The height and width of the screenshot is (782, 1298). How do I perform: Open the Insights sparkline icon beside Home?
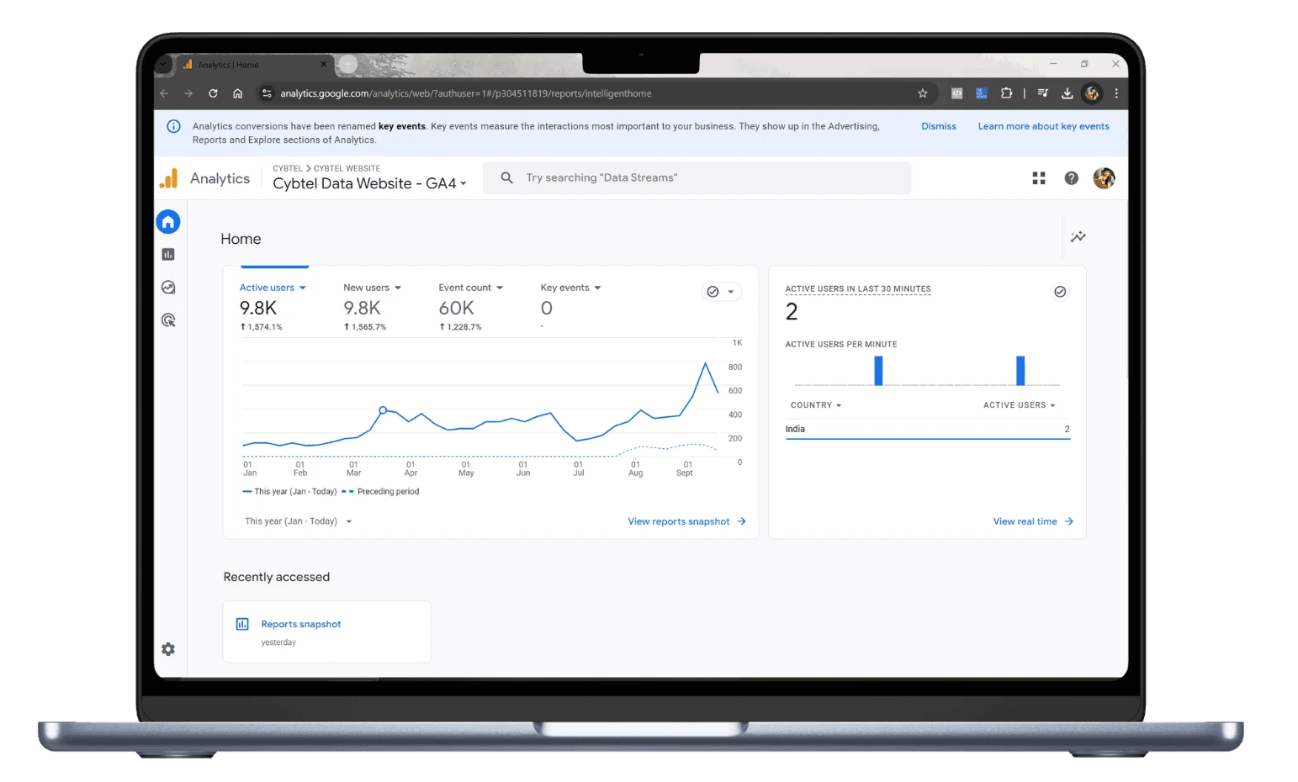point(1078,237)
